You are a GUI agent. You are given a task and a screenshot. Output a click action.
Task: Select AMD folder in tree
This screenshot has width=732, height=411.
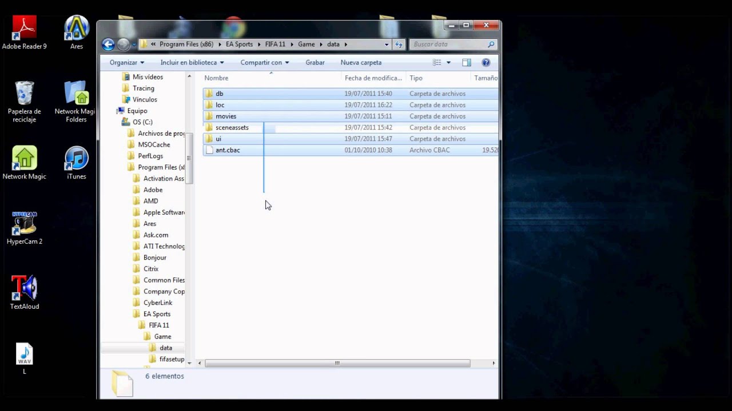coord(150,201)
